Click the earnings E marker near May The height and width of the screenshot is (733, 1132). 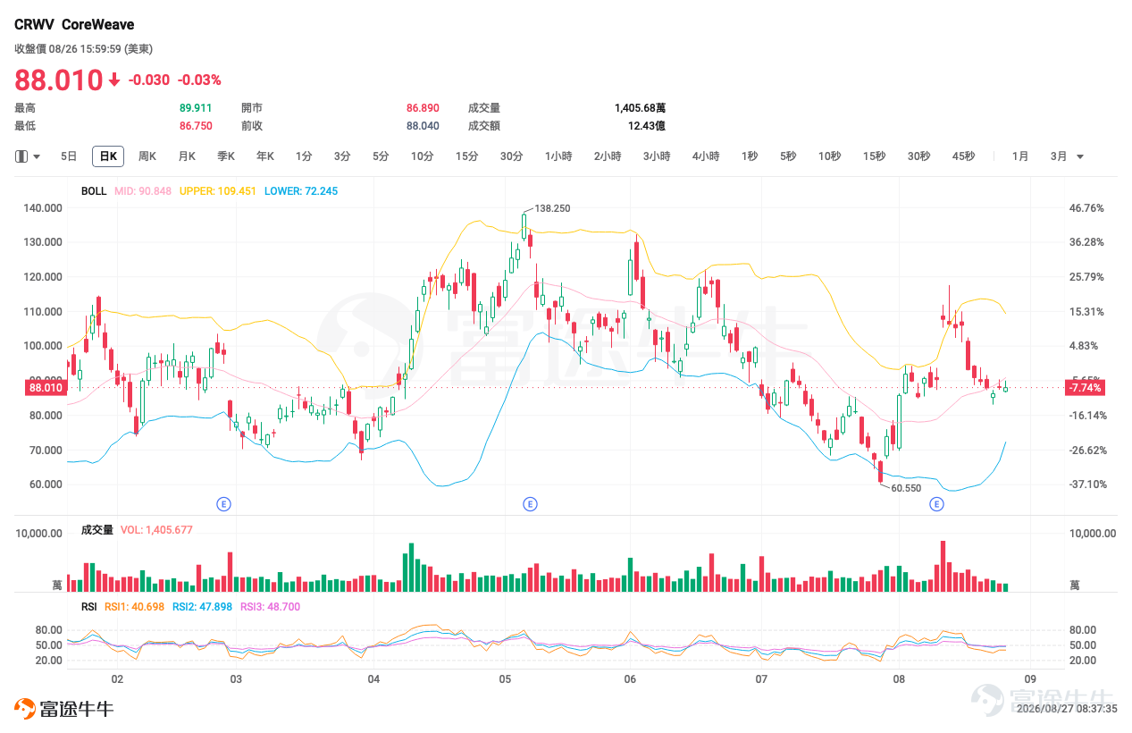tap(530, 504)
